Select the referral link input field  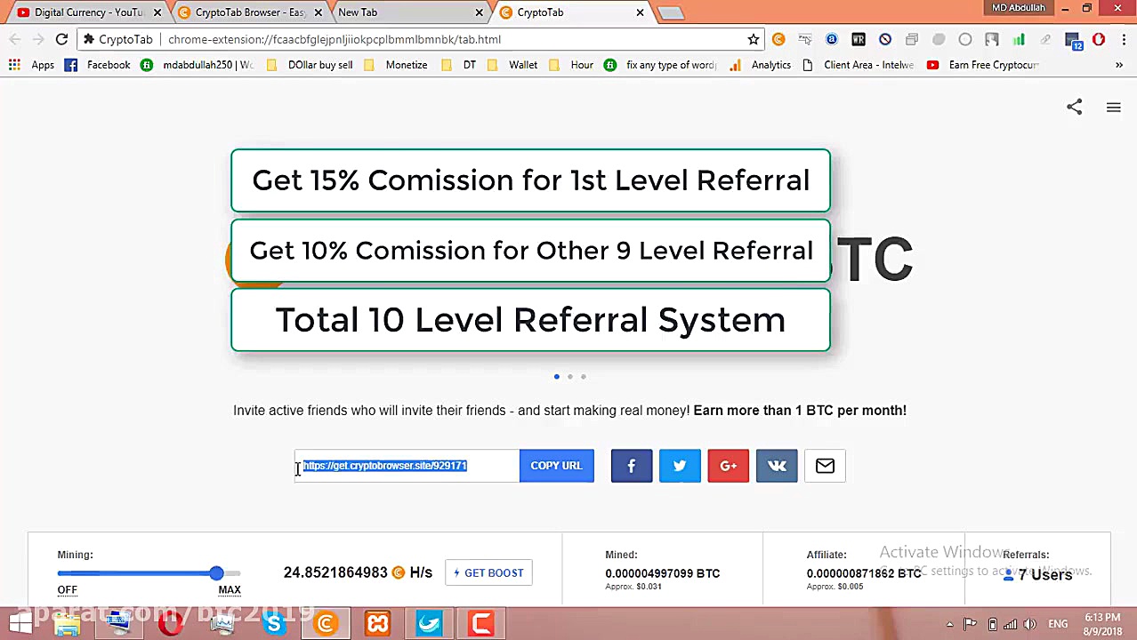[407, 466]
